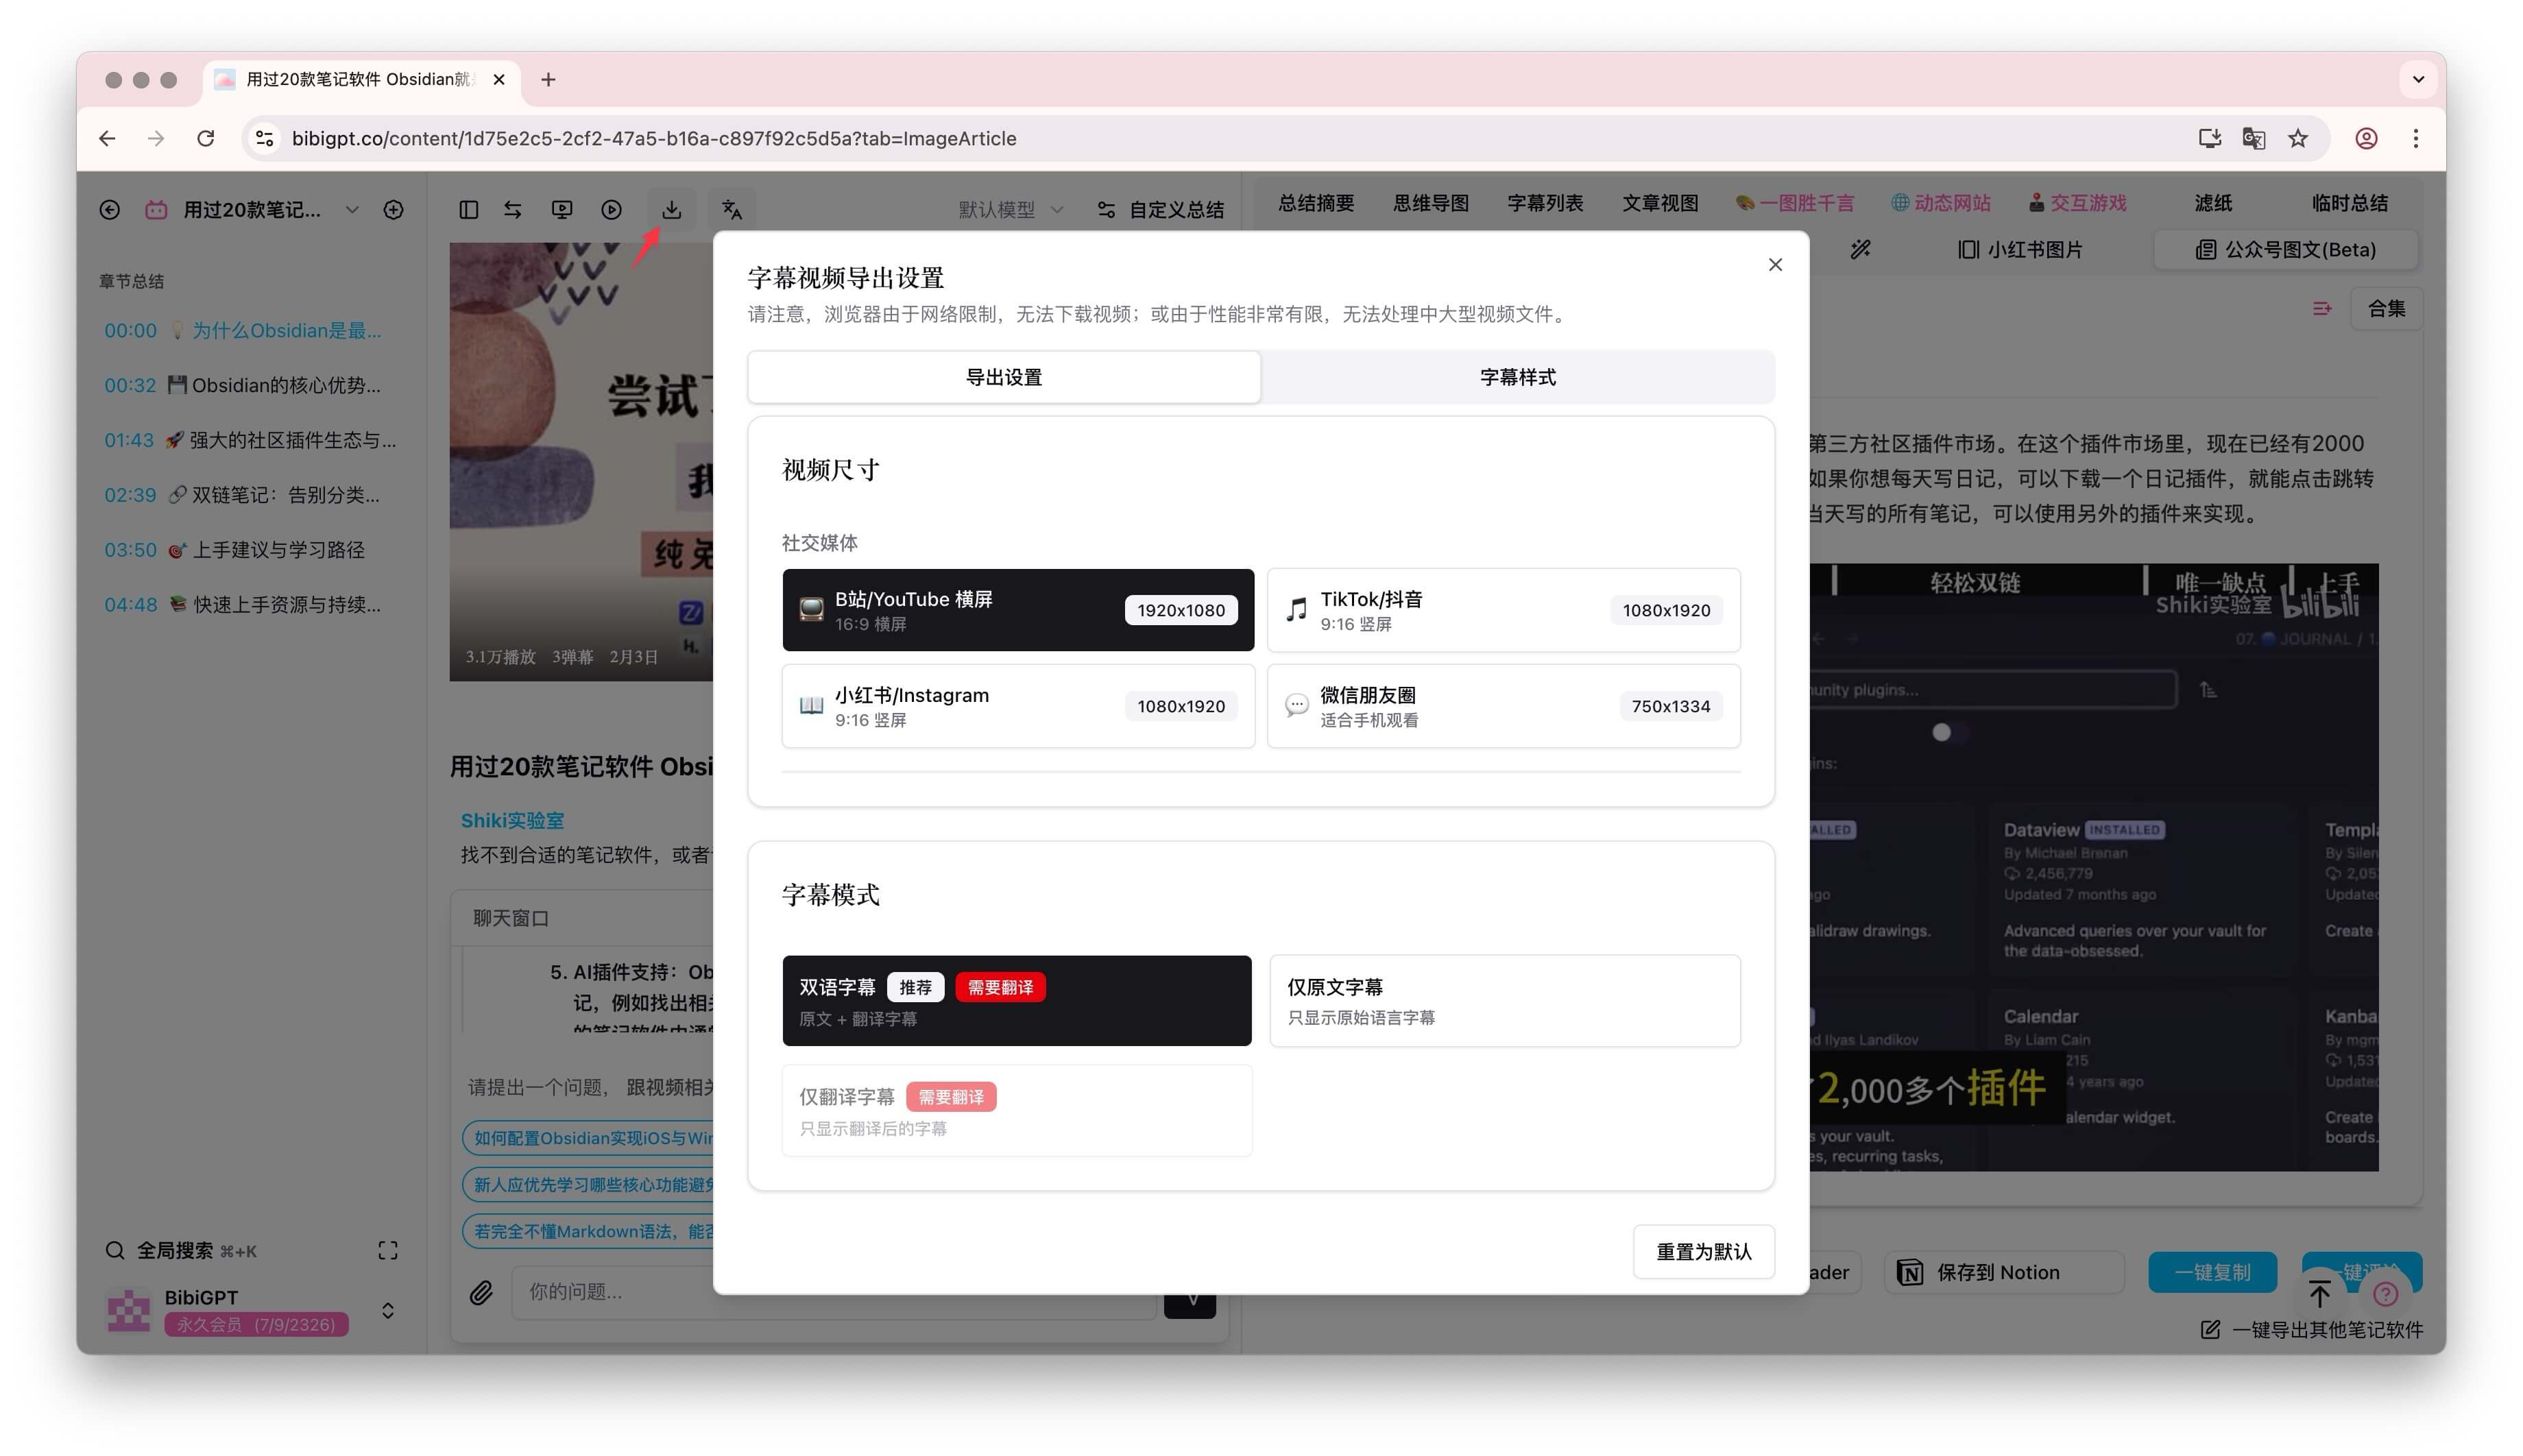Click the translate icon in toolbar
2523x1456 pixels.
[x=732, y=209]
